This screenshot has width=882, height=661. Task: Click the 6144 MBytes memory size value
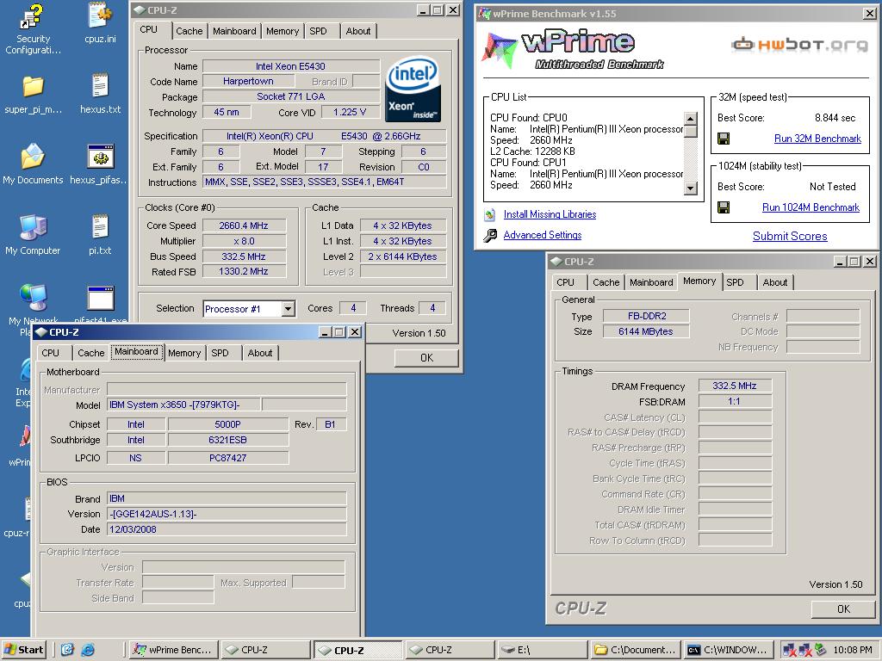[646, 331]
